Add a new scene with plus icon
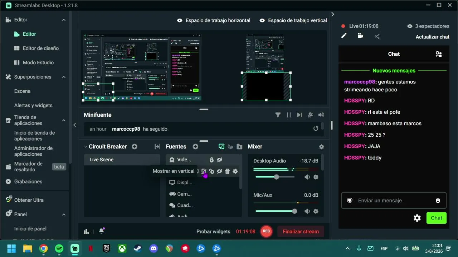The height and width of the screenshot is (257, 458). tap(135, 147)
